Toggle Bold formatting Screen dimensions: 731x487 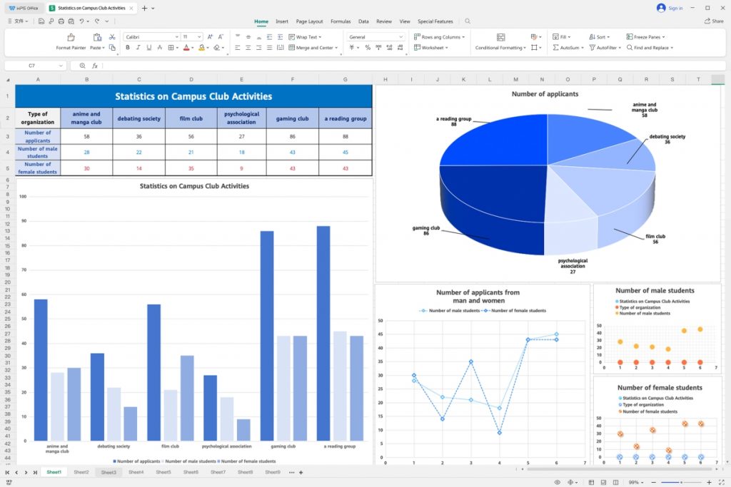tap(128, 48)
